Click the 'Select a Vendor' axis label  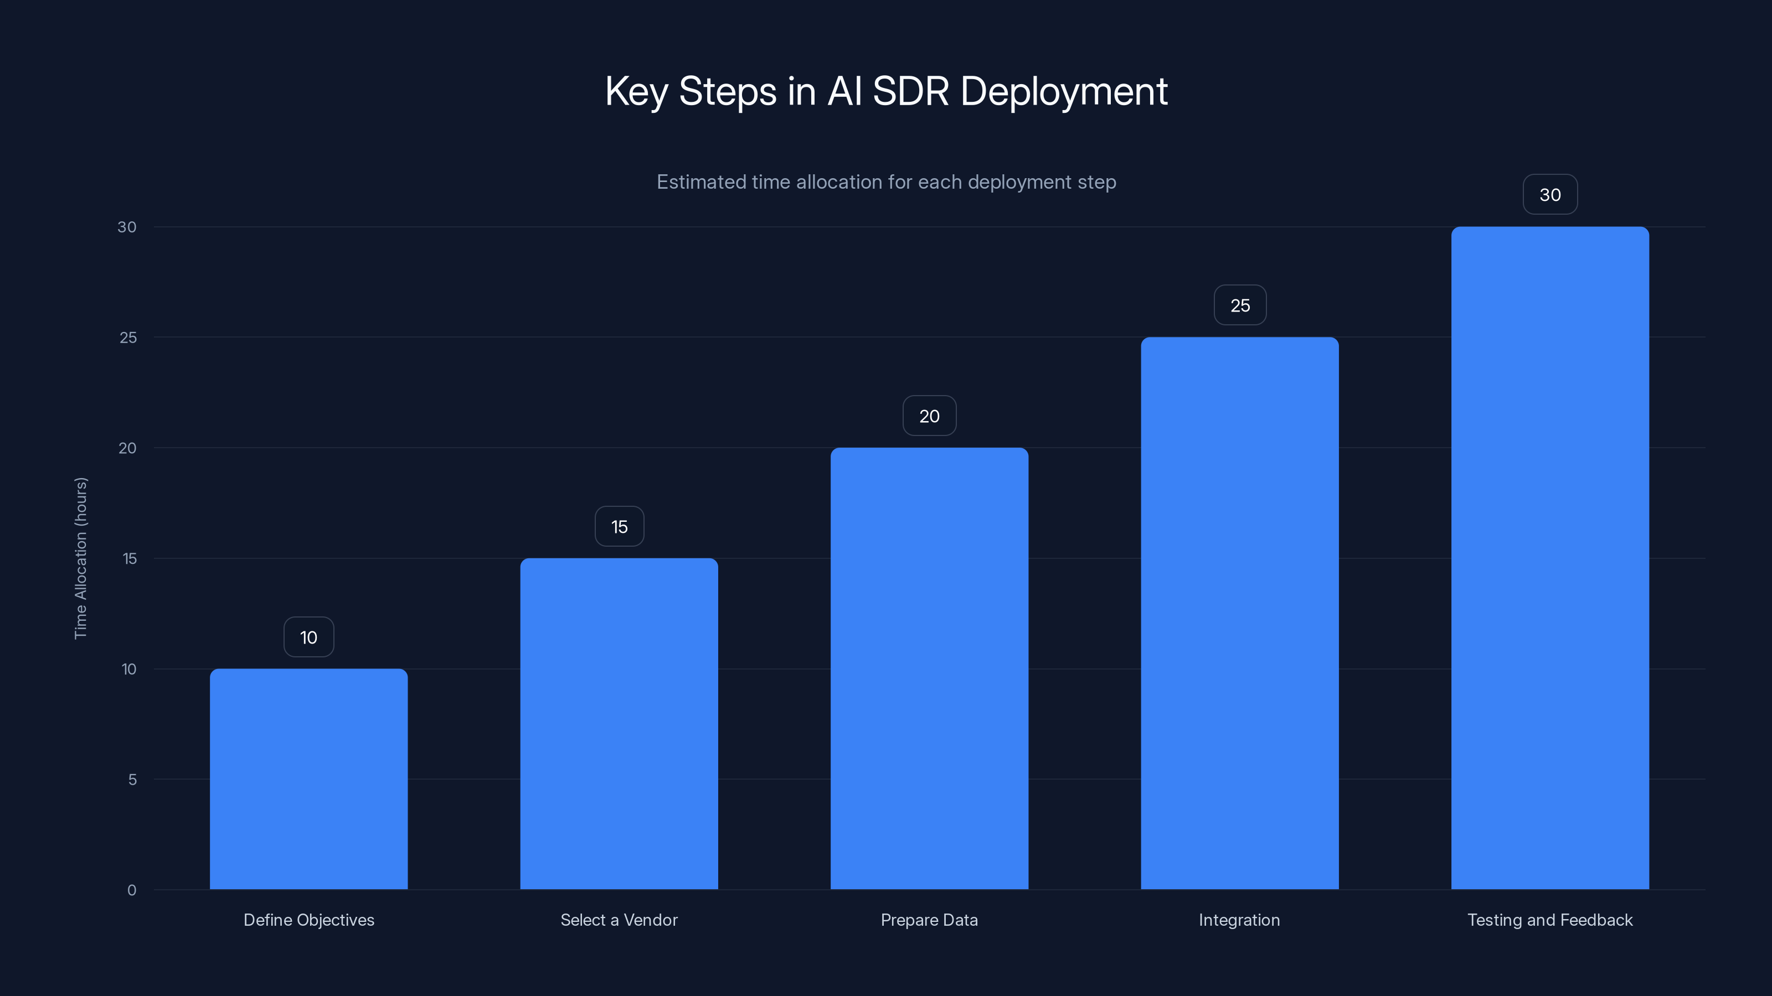tap(619, 920)
